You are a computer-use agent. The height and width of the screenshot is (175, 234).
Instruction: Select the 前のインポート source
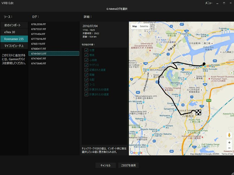click(x=14, y=25)
